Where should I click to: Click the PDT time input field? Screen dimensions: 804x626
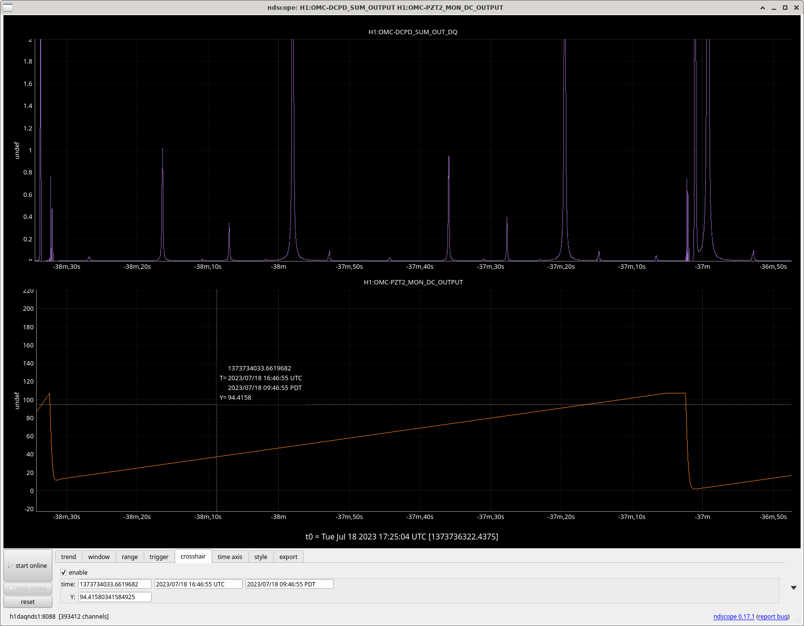[289, 584]
